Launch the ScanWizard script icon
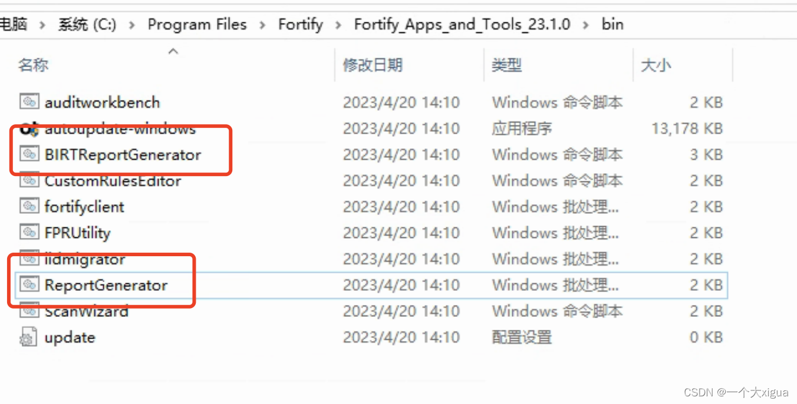The width and height of the screenshot is (797, 404). click(29, 310)
